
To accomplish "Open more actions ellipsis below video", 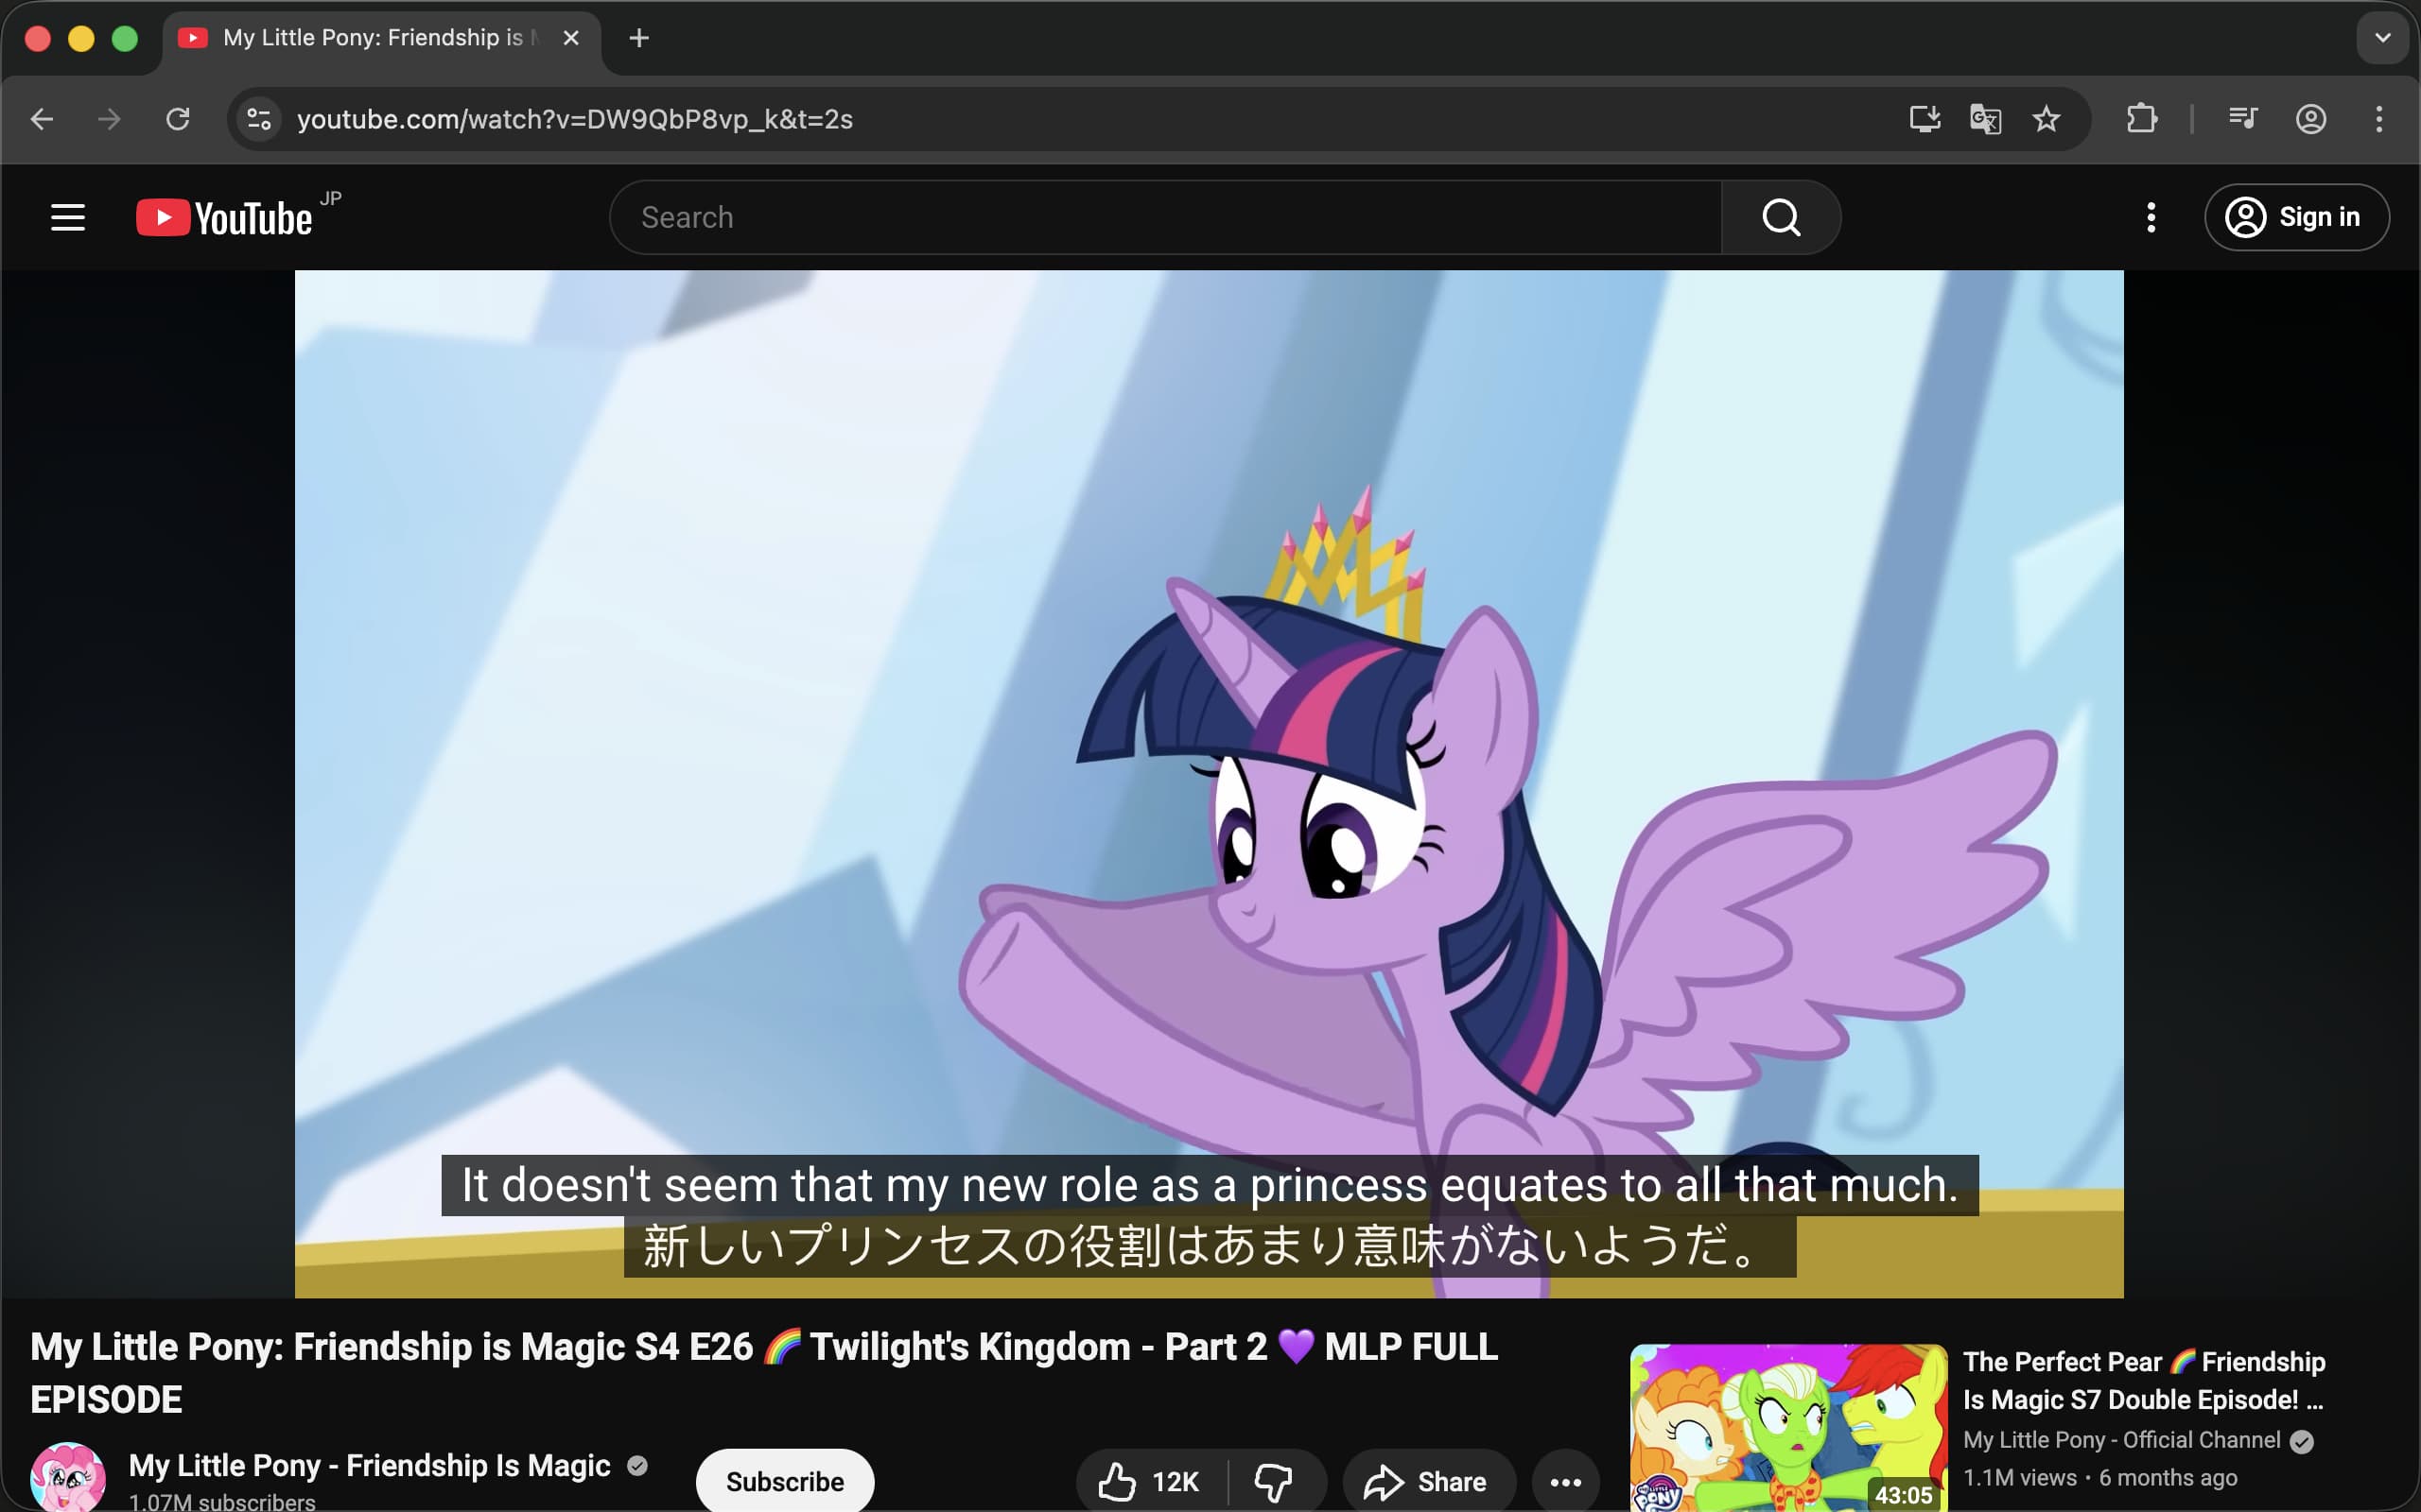I will pos(1566,1481).
